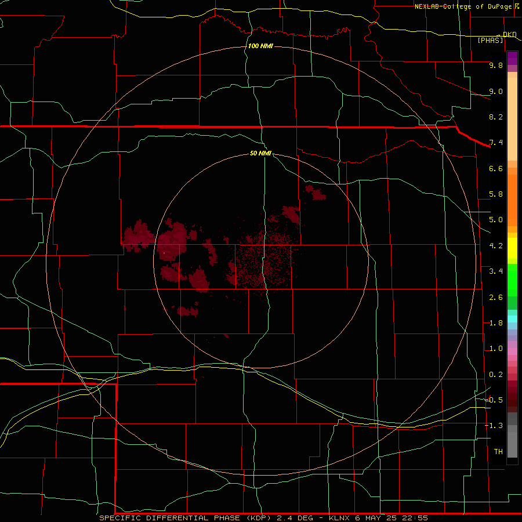Click the bright pink pixel inside western echo
The image size is (522, 522).
[164, 253]
